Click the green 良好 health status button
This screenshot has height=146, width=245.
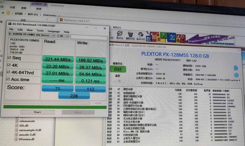point(118,69)
